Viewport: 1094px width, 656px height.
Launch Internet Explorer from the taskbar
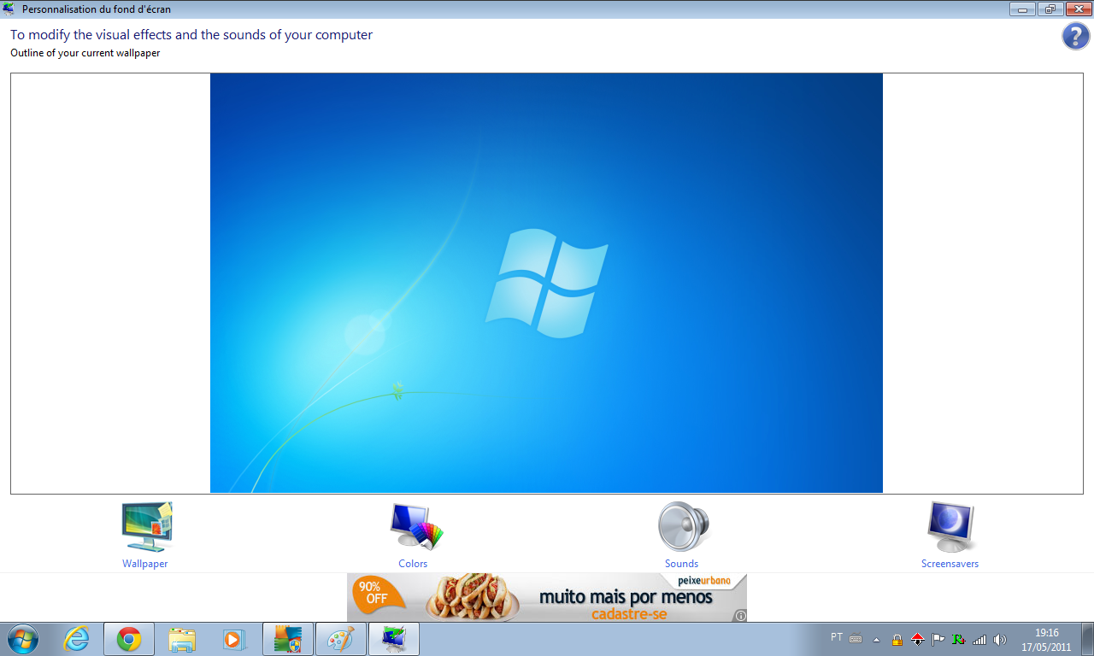(76, 639)
